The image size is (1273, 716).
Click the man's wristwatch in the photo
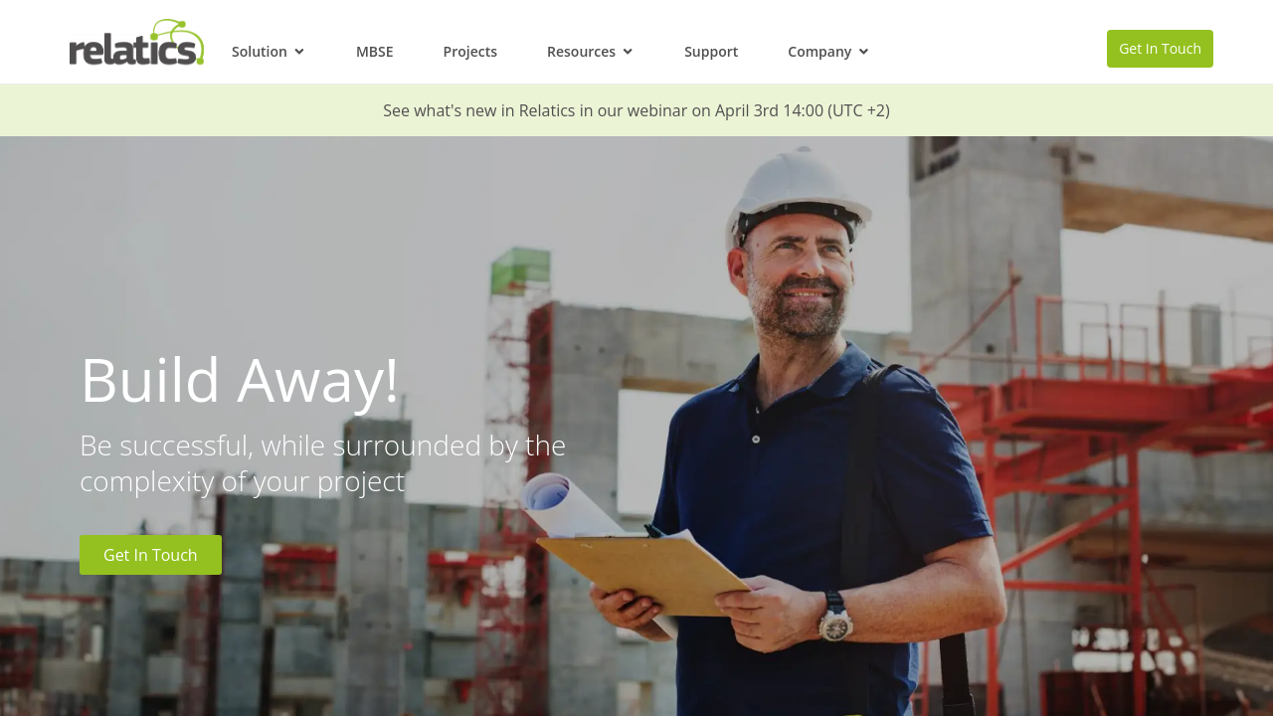coord(833,619)
